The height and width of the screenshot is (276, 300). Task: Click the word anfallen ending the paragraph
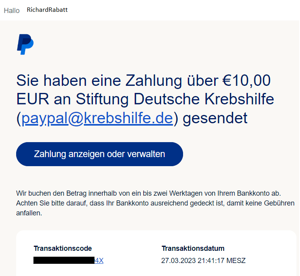(29, 213)
